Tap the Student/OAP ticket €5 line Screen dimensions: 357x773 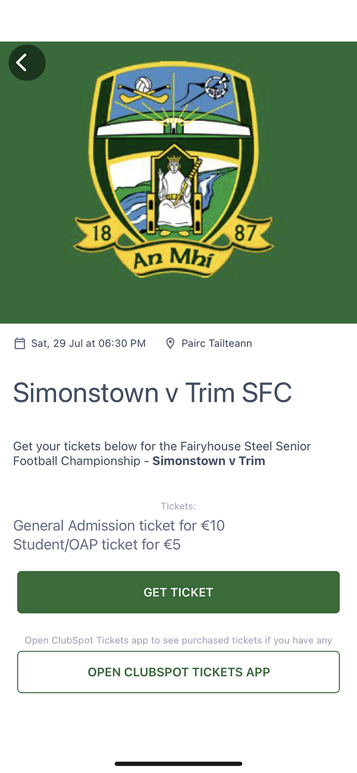click(x=97, y=544)
